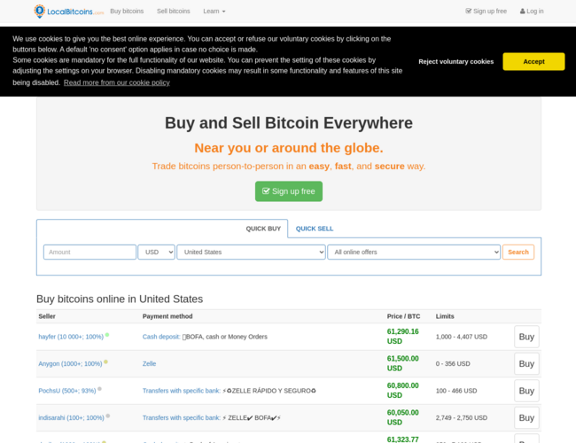Viewport: 576px width, 443px height.
Task: Click Cash deposit payment method link
Action: point(161,337)
